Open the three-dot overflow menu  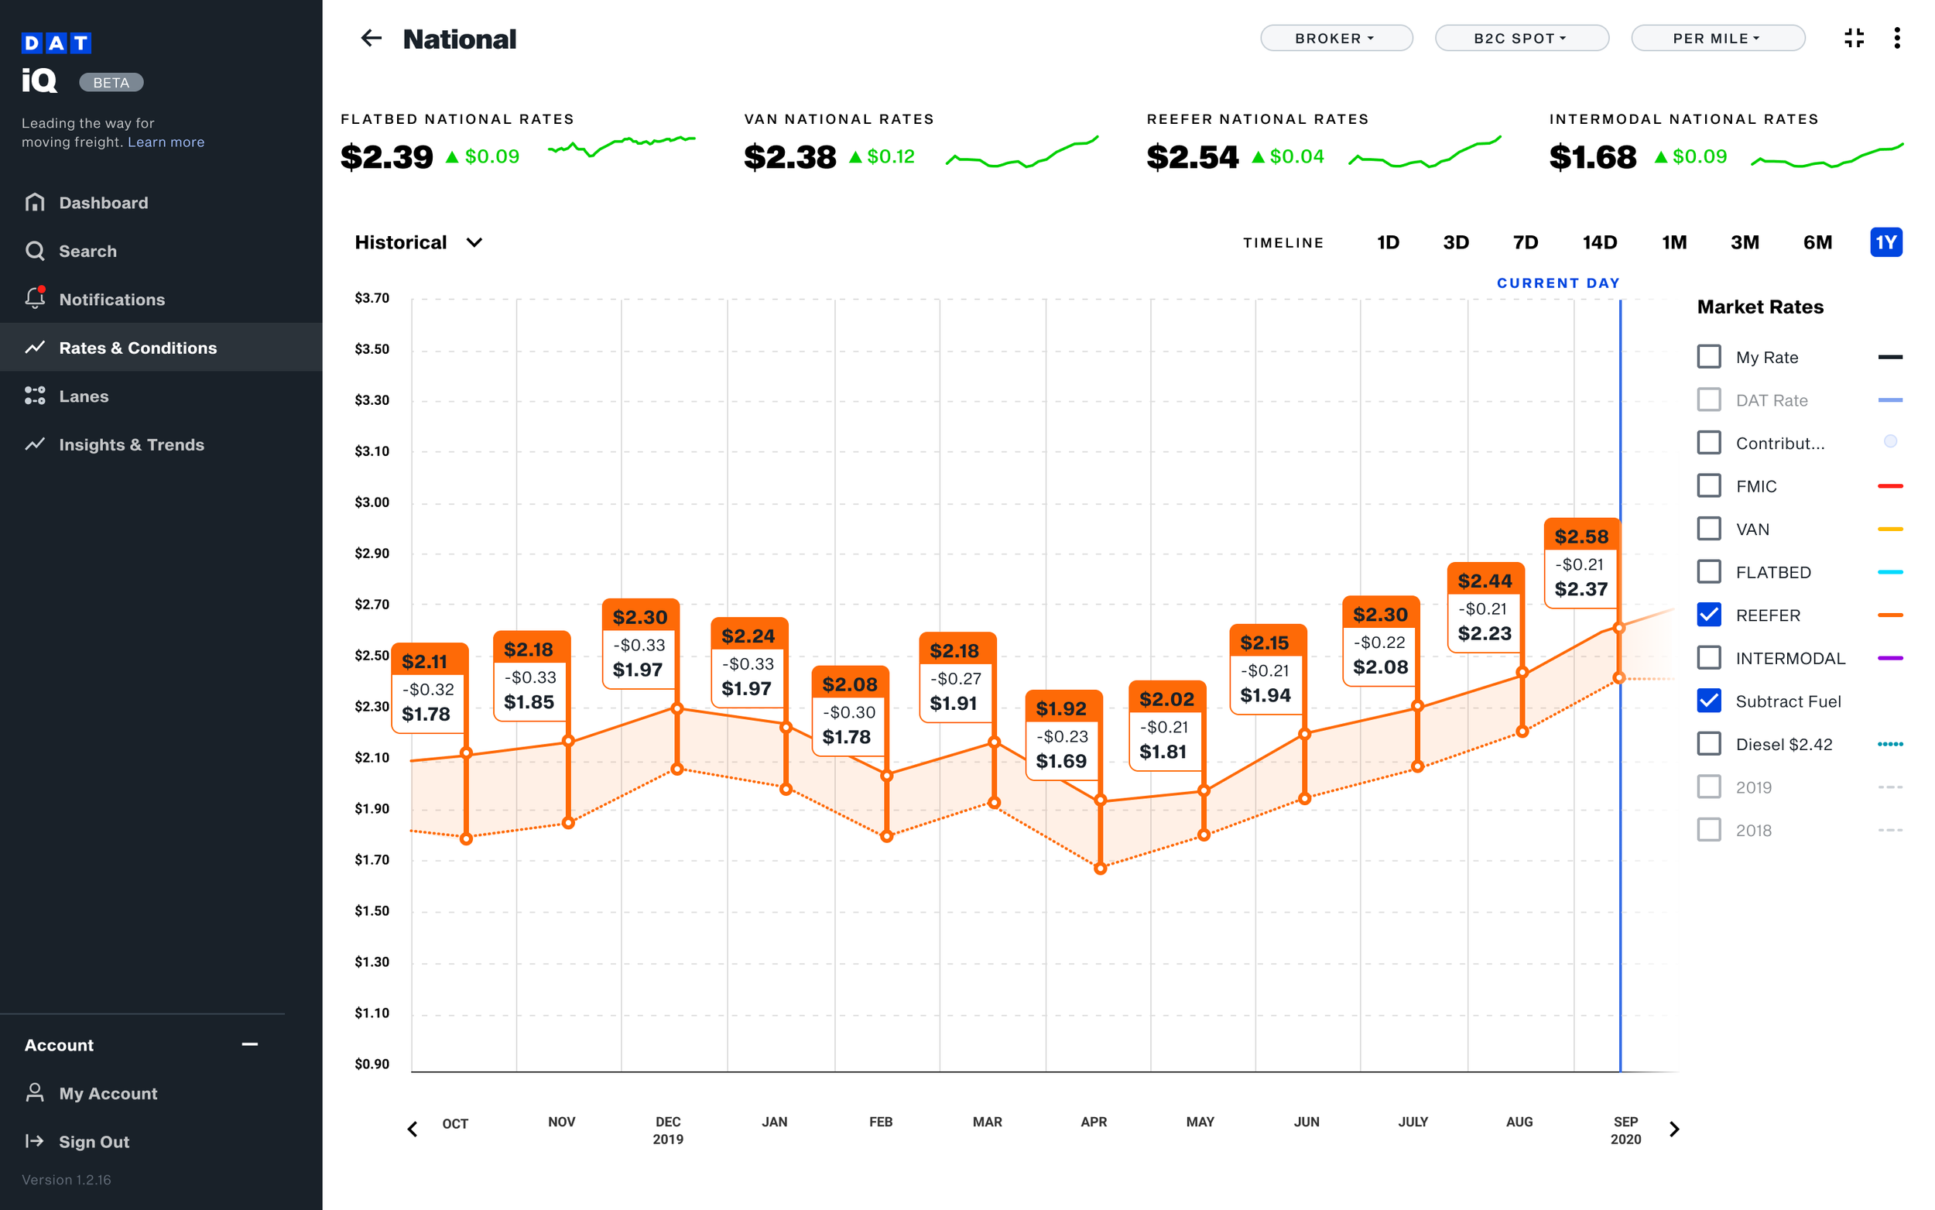(1896, 38)
